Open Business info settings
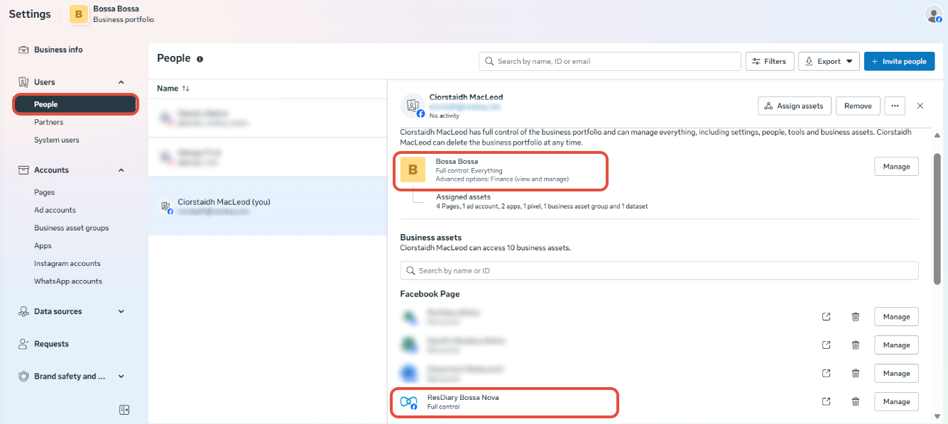The height and width of the screenshot is (424, 948). click(x=58, y=50)
